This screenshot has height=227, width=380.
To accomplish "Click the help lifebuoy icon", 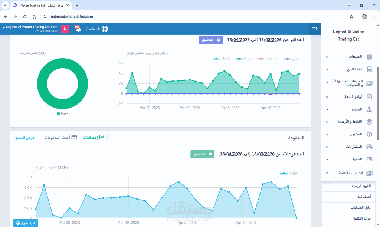I will click(105, 29).
